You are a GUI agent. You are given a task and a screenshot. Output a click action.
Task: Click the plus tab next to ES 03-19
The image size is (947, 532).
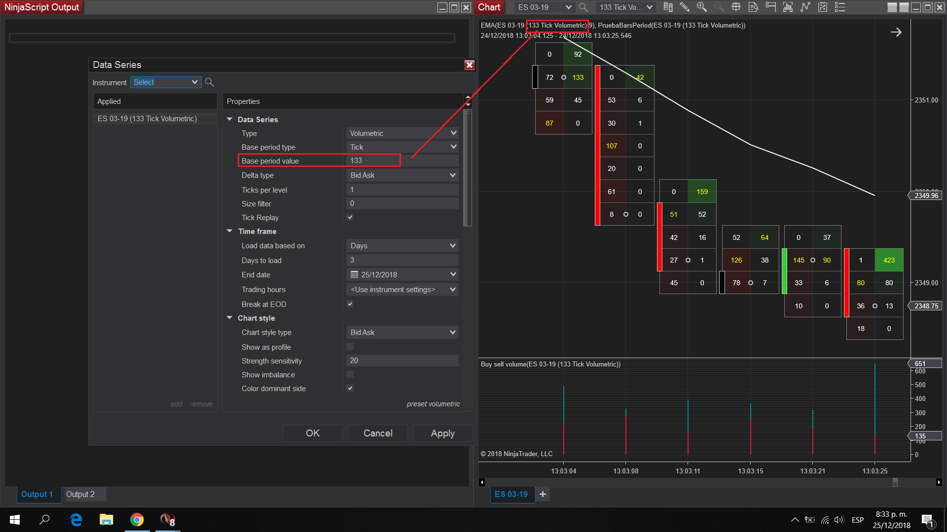point(543,494)
